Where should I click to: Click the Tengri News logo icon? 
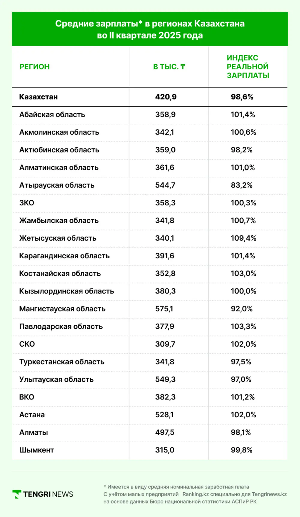point(16,494)
